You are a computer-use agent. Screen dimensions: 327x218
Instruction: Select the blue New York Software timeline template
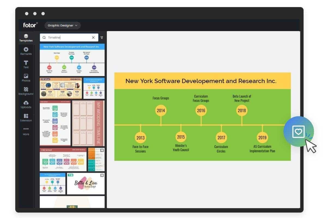72,60
